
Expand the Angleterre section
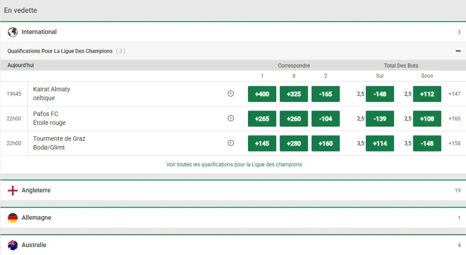click(233, 190)
